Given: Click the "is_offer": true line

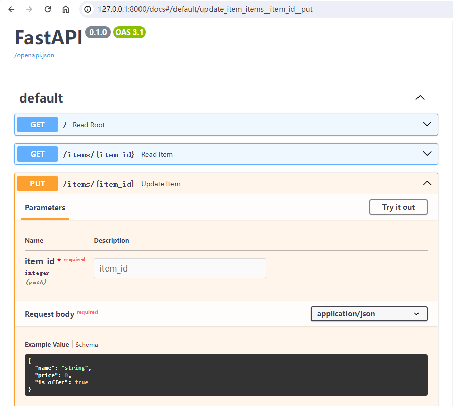Looking at the screenshot, I should coord(61,382).
